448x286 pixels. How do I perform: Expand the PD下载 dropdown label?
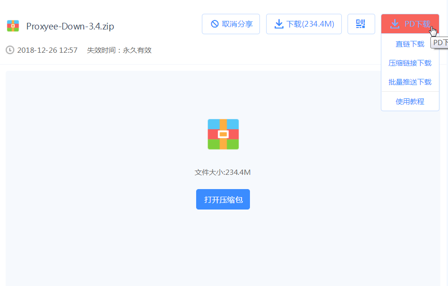click(416, 24)
